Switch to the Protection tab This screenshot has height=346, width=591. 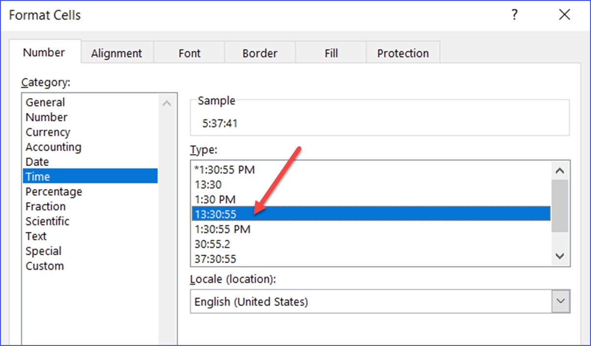pyautogui.click(x=403, y=53)
